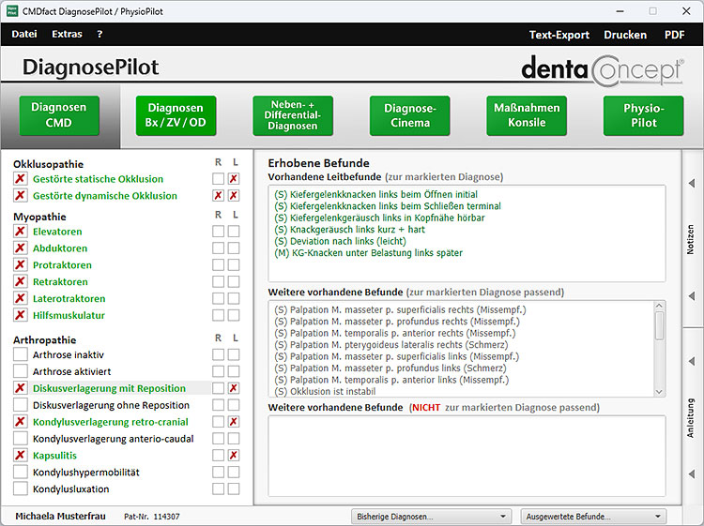Open the ? help menu
704x526 pixels.
point(99,34)
